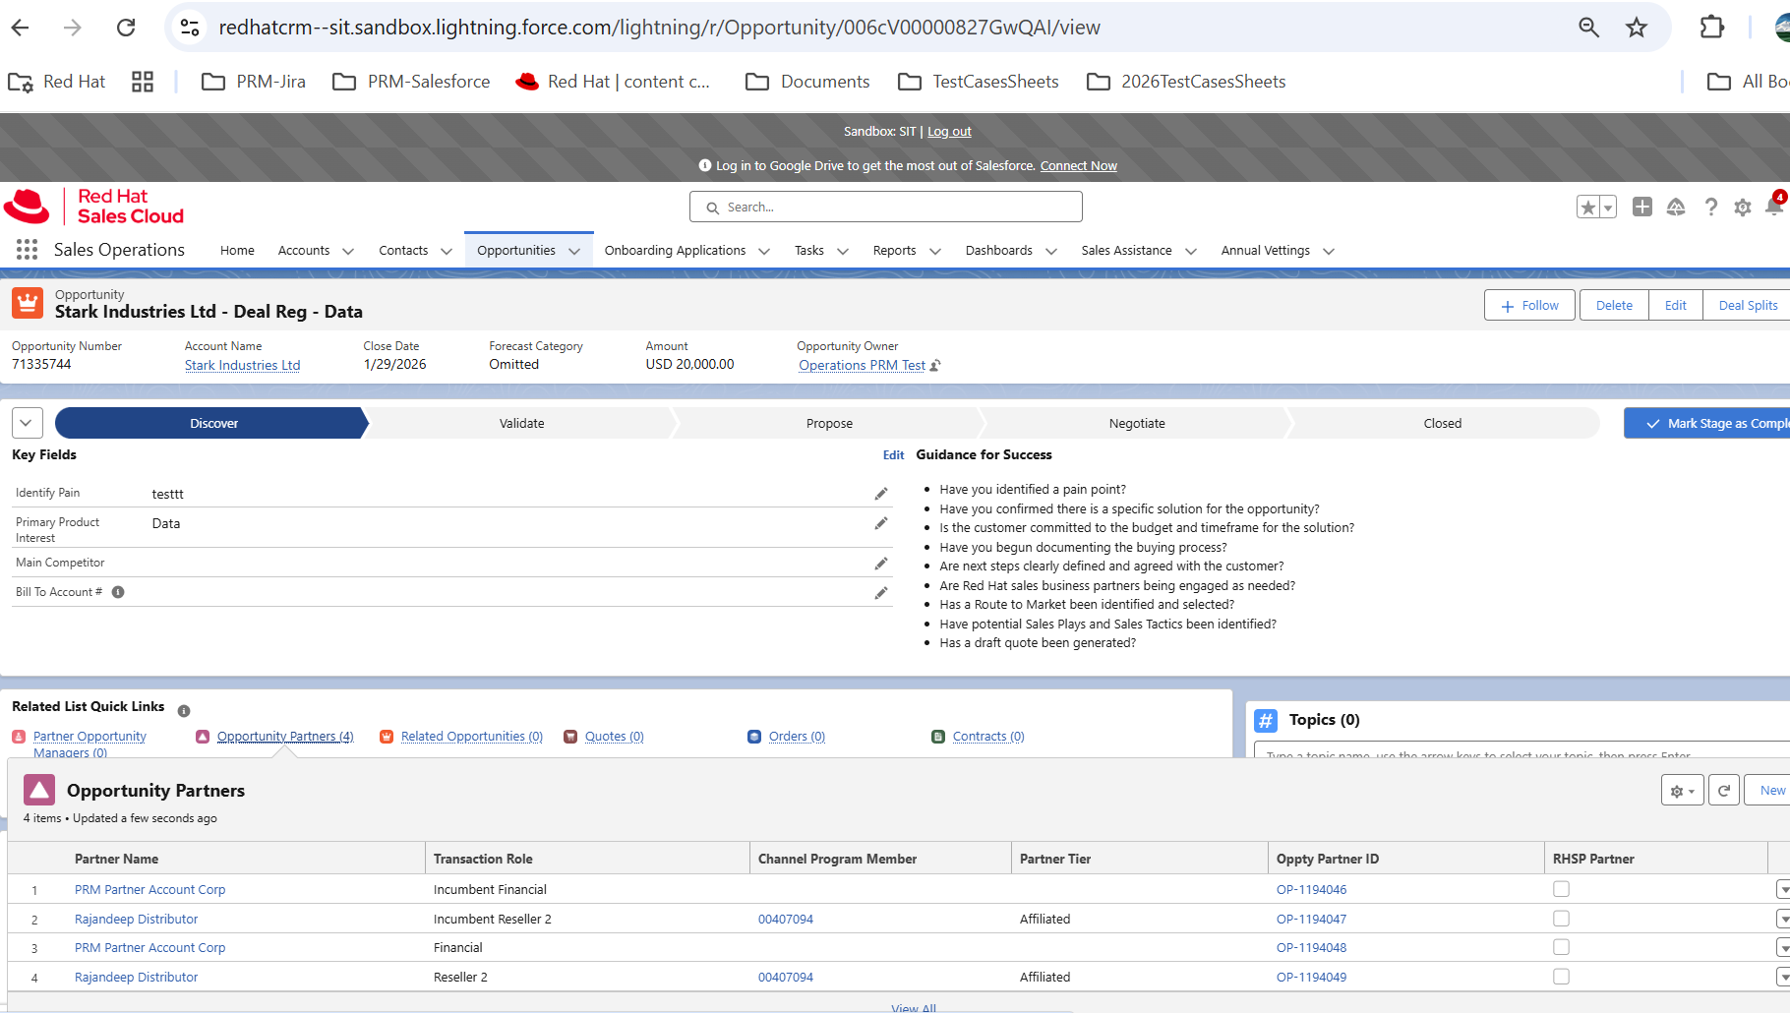The height and width of the screenshot is (1013, 1790).
Task: Click the Deal Splits button
Action: click(x=1747, y=306)
